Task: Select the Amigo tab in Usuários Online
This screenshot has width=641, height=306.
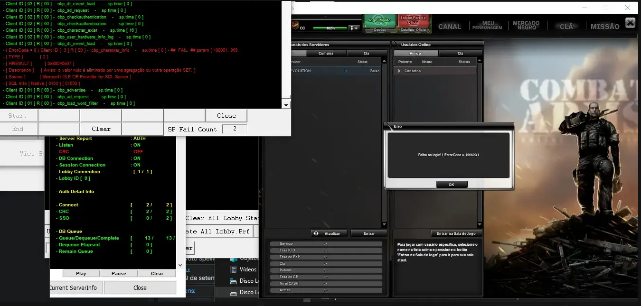Action: point(415,53)
